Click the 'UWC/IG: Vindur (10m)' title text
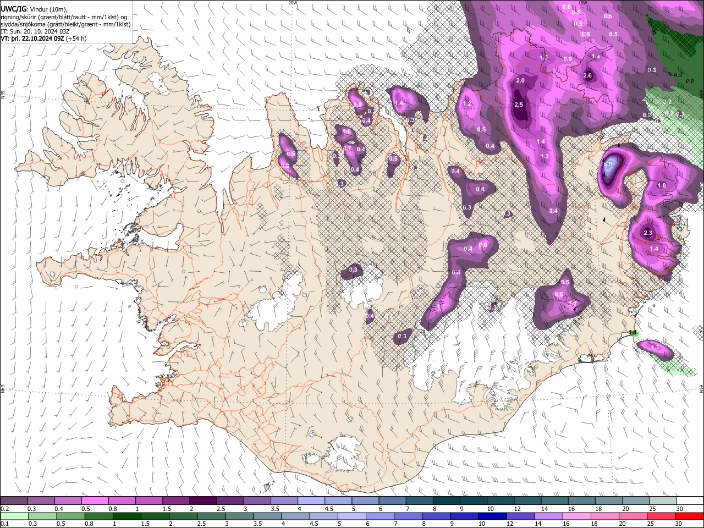704x528 pixels. [x=34, y=9]
